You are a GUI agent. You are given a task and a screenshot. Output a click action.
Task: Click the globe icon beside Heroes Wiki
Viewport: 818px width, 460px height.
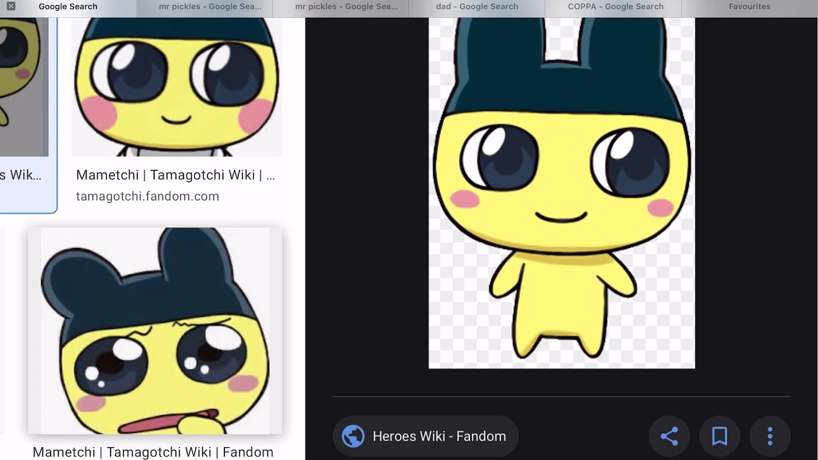pos(353,436)
